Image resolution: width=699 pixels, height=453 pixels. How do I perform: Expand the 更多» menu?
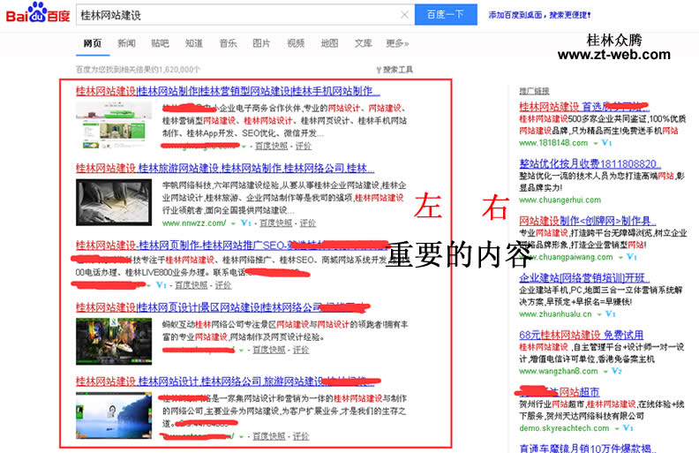397,43
